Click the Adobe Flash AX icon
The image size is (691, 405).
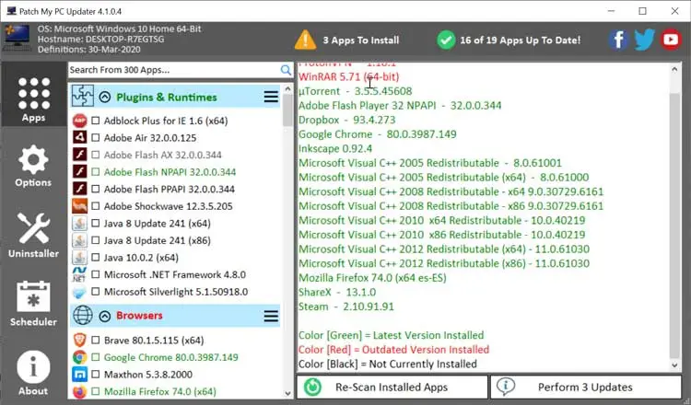point(80,155)
